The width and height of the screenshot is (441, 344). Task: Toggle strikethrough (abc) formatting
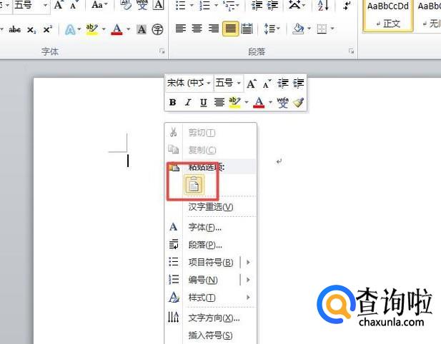pos(14,29)
